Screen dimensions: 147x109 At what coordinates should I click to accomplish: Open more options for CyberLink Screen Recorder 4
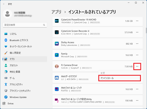pyautogui.click(x=137, y=32)
